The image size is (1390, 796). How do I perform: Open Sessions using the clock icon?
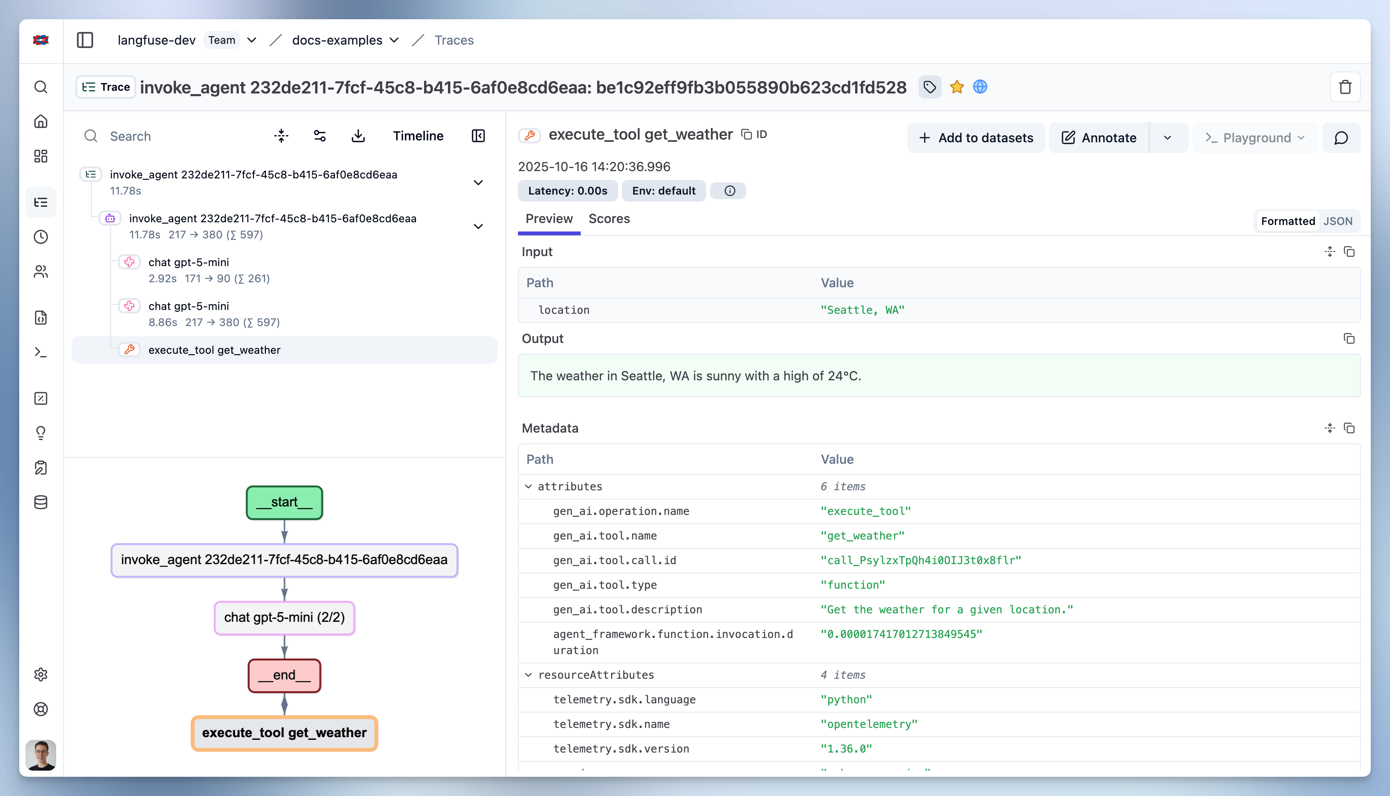[x=41, y=237]
